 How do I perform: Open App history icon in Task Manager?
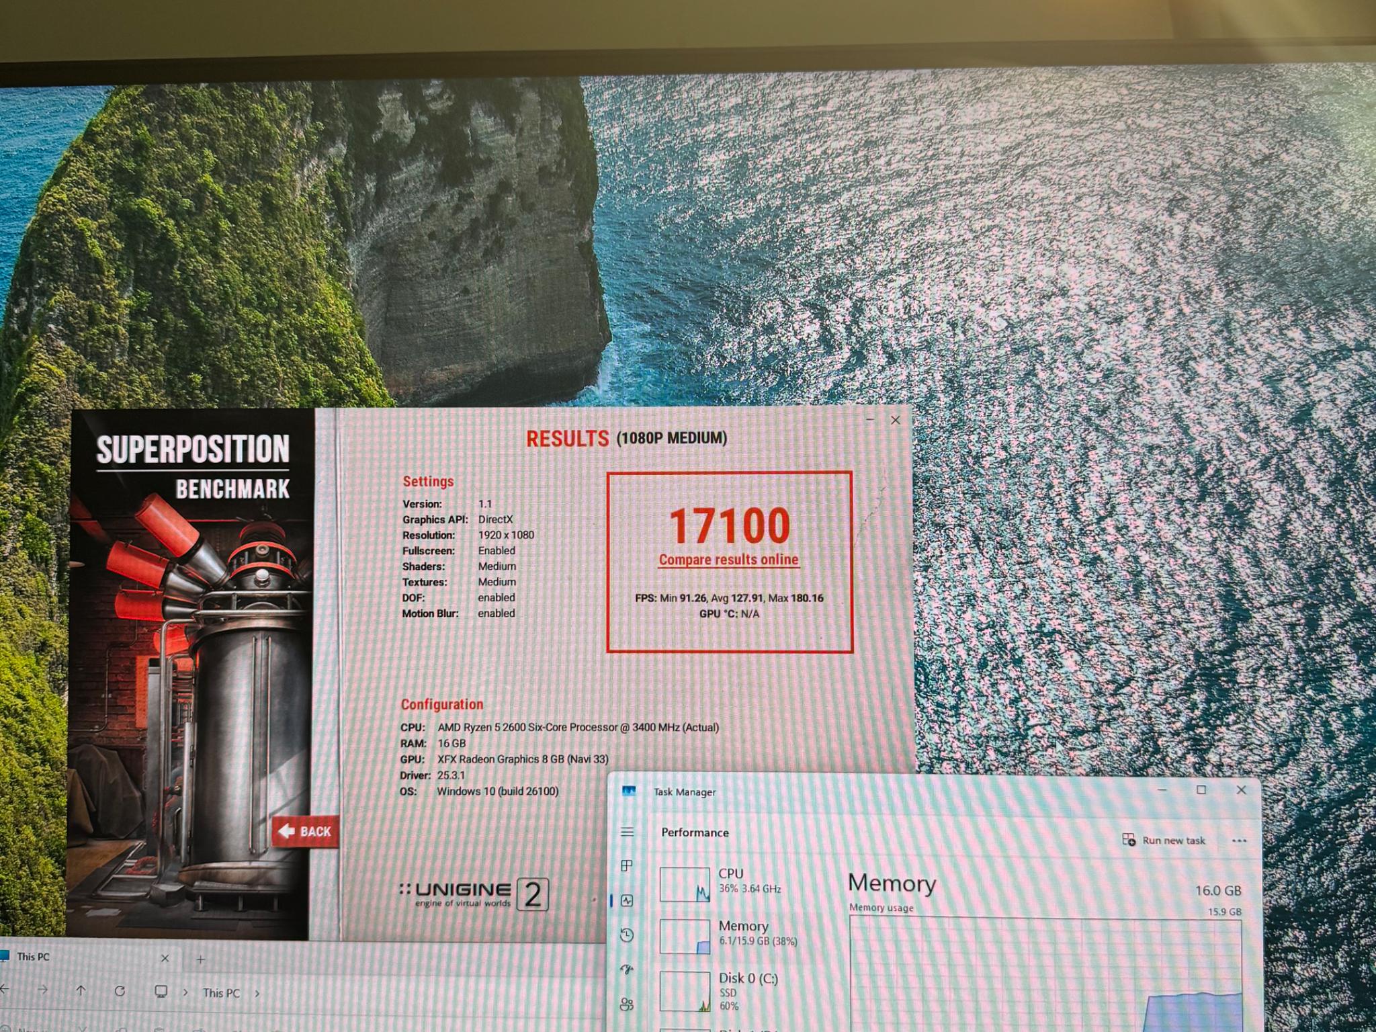[x=627, y=935]
